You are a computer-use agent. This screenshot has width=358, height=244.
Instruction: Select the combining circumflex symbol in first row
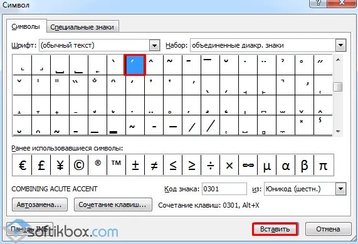[154, 65]
